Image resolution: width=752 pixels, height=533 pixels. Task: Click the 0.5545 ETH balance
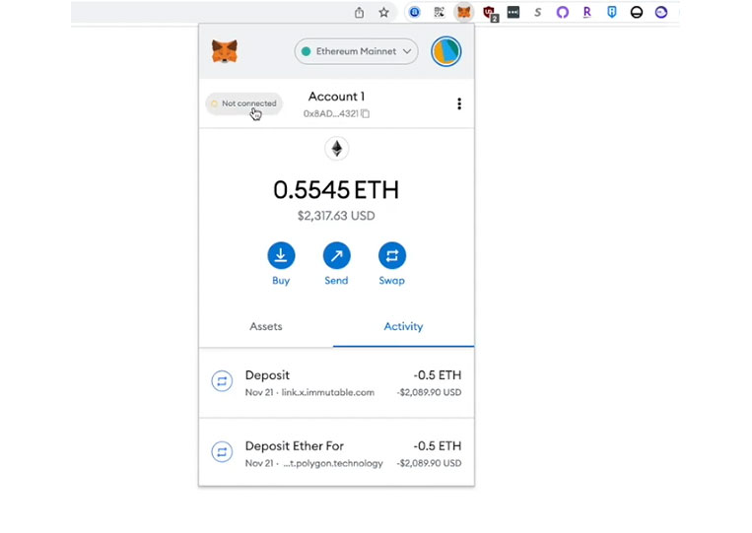336,190
